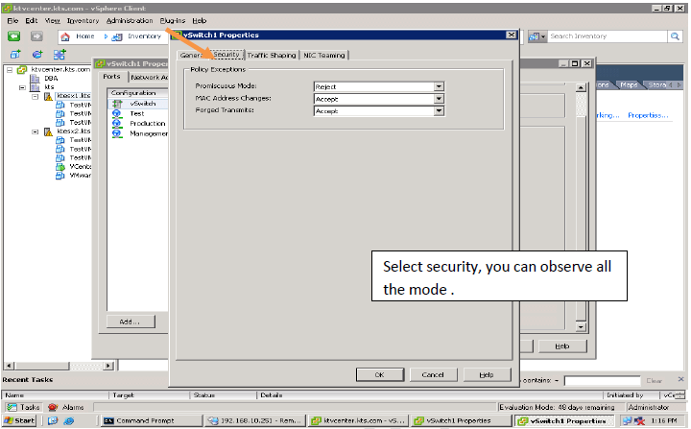Image resolution: width=691 pixels, height=429 pixels.
Task: Click Internet Explorer quick launch icon
Action: 69,420
